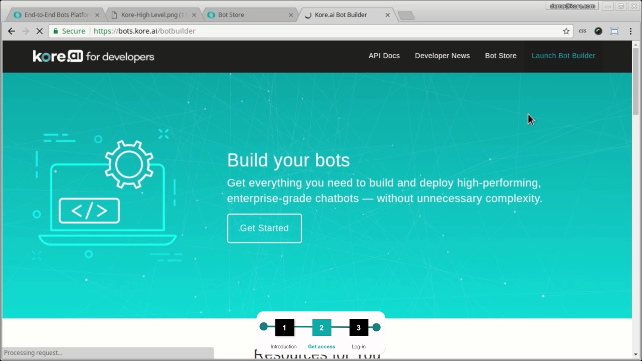
Task: Close the Kore.ai Bot Builder tab
Action: 388,15
